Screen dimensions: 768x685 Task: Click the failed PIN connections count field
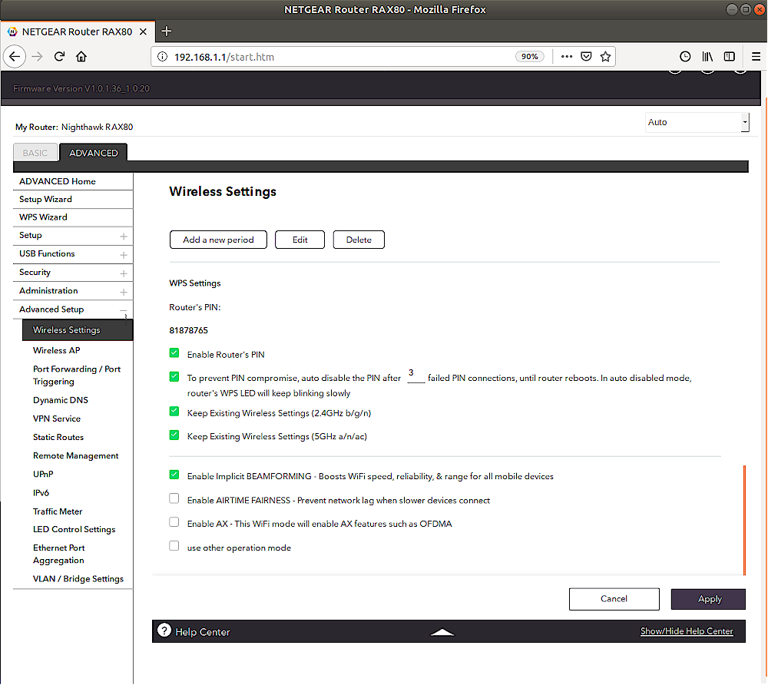pos(415,374)
